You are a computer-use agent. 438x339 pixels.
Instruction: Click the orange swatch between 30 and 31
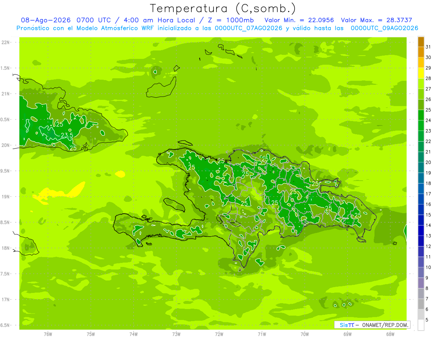[x=421, y=52]
